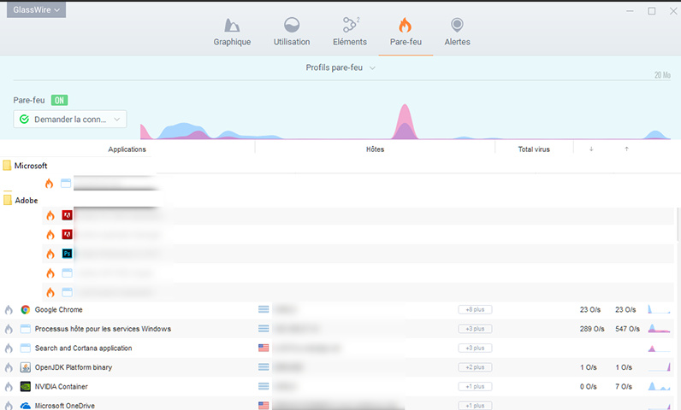
Task: Click the Microsoft folder icon
Action: click(x=8, y=166)
